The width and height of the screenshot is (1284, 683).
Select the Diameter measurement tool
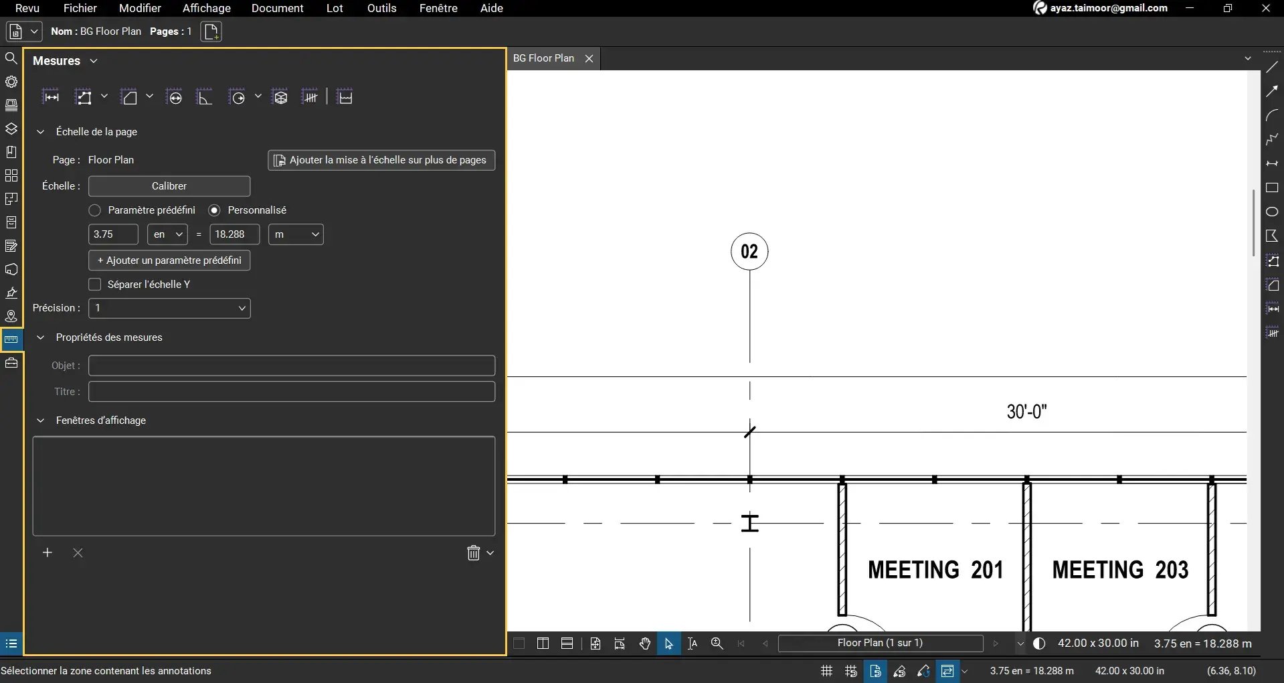tap(175, 96)
